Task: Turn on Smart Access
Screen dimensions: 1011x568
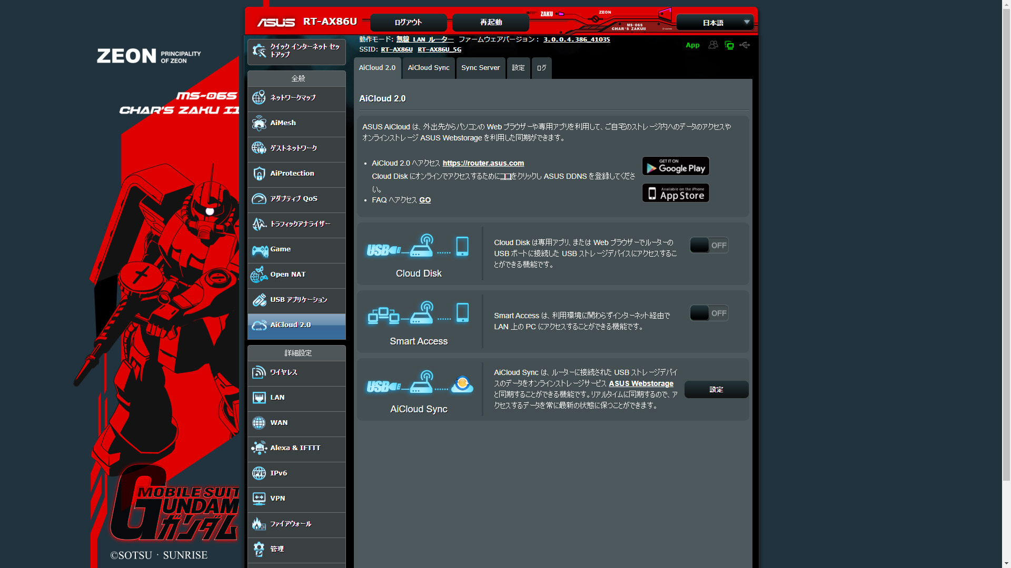Action: [x=709, y=313]
